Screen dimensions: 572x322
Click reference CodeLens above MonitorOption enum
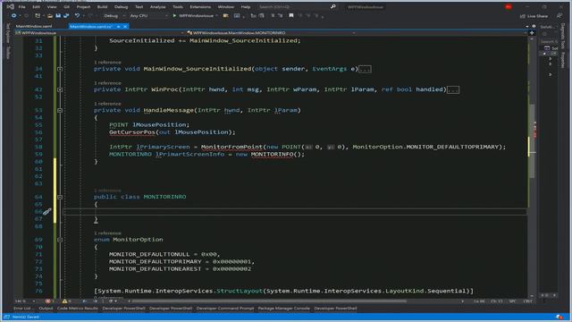tap(107, 233)
